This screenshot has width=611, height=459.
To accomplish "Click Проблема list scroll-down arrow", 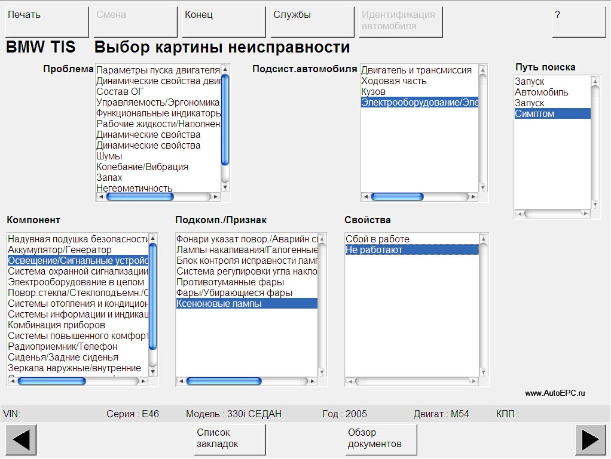I will 225,187.
